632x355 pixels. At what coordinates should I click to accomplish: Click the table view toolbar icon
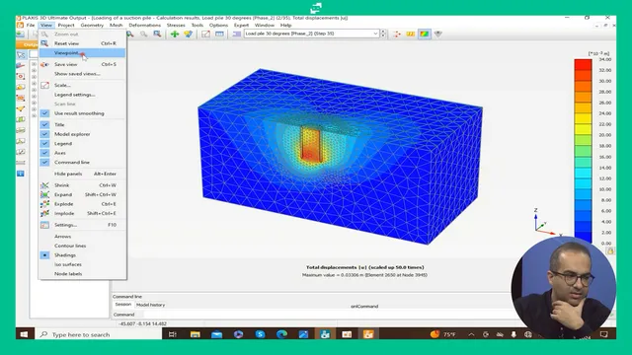pos(219,35)
